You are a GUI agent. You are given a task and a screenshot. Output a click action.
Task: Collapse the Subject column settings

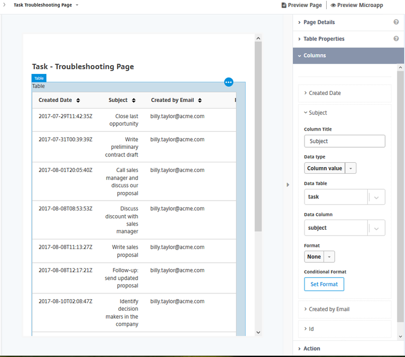point(345,113)
